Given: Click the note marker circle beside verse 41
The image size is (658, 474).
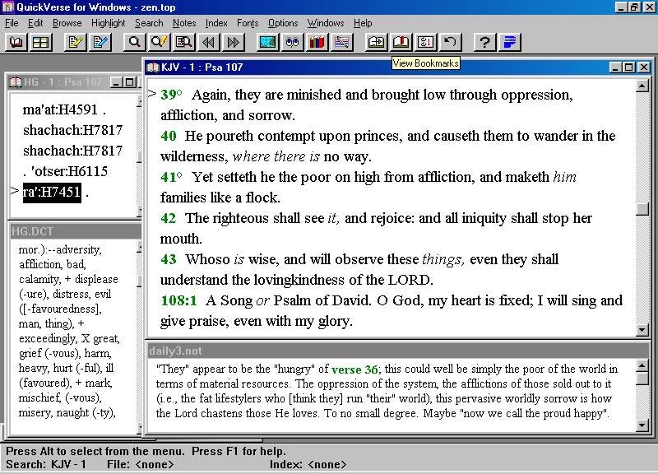Looking at the screenshot, I should click(x=179, y=174).
